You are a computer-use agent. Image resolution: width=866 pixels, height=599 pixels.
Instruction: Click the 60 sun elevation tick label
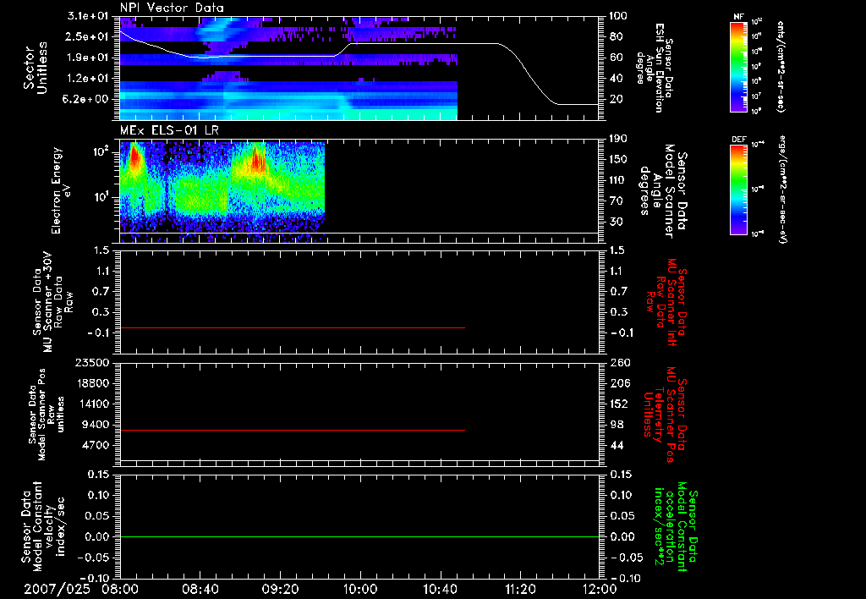pos(616,58)
